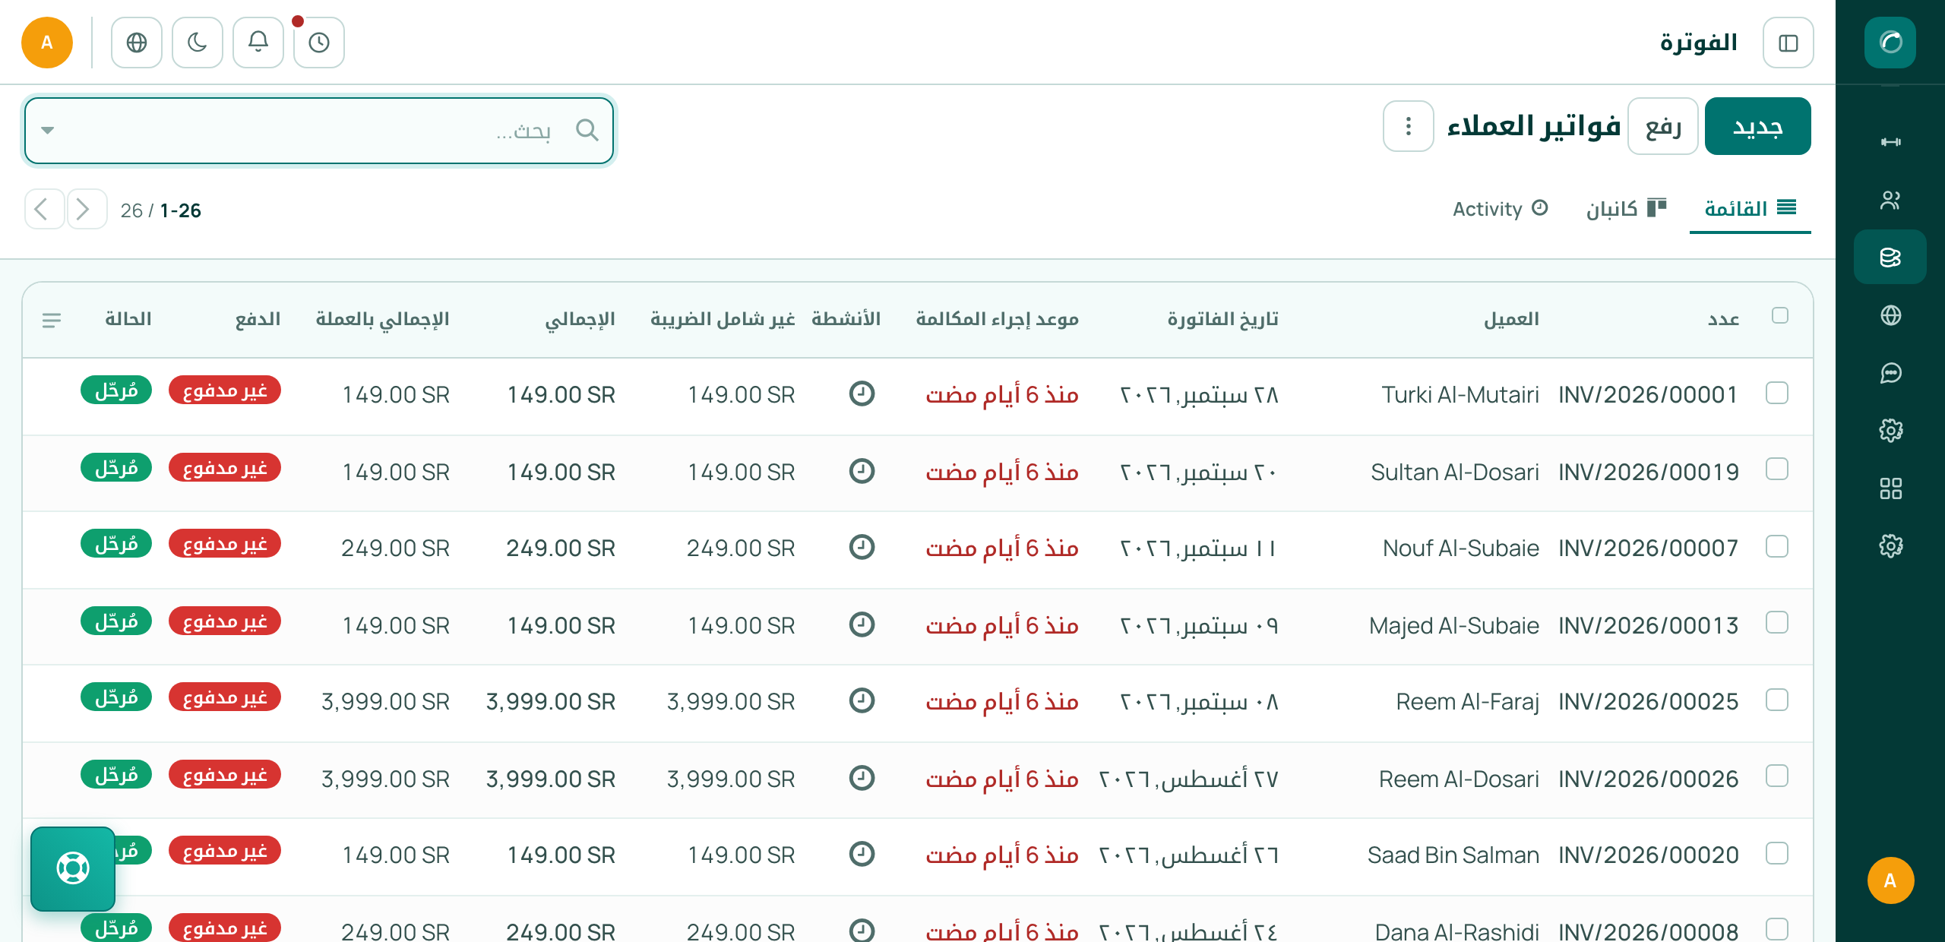Open the three-dot actions menu beside فواتير العملاء
Viewport: 1945px width, 942px height.
point(1408,126)
